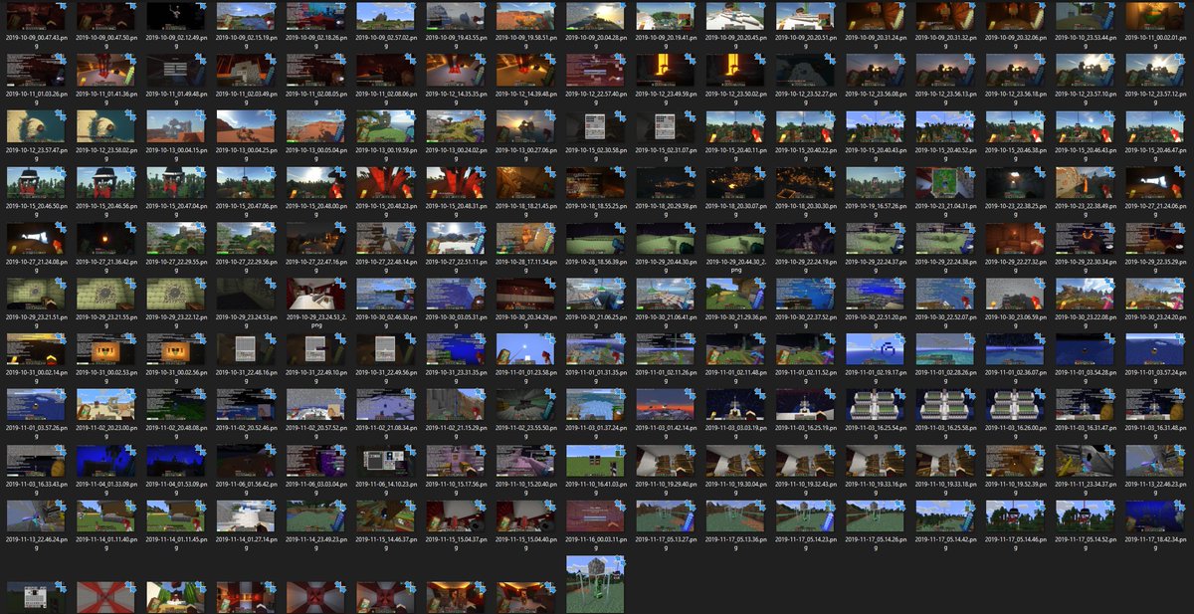Select image 2019-10-13_00.19.59.png

click(385, 126)
